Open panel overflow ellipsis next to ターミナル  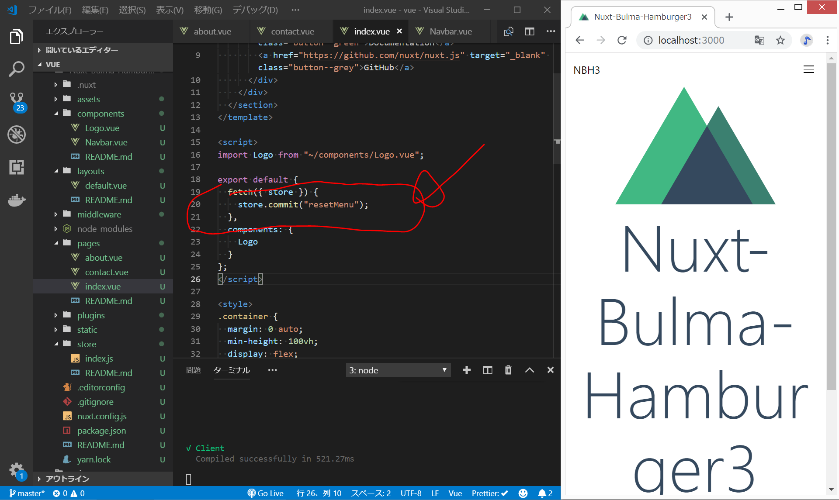272,370
